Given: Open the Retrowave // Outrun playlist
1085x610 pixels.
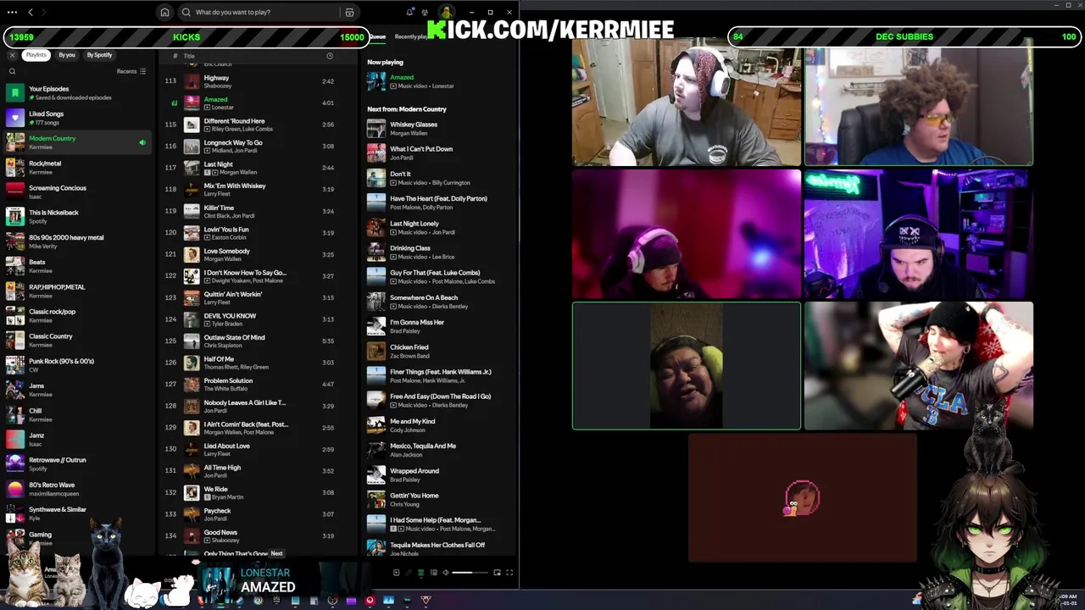Looking at the screenshot, I should [x=76, y=463].
